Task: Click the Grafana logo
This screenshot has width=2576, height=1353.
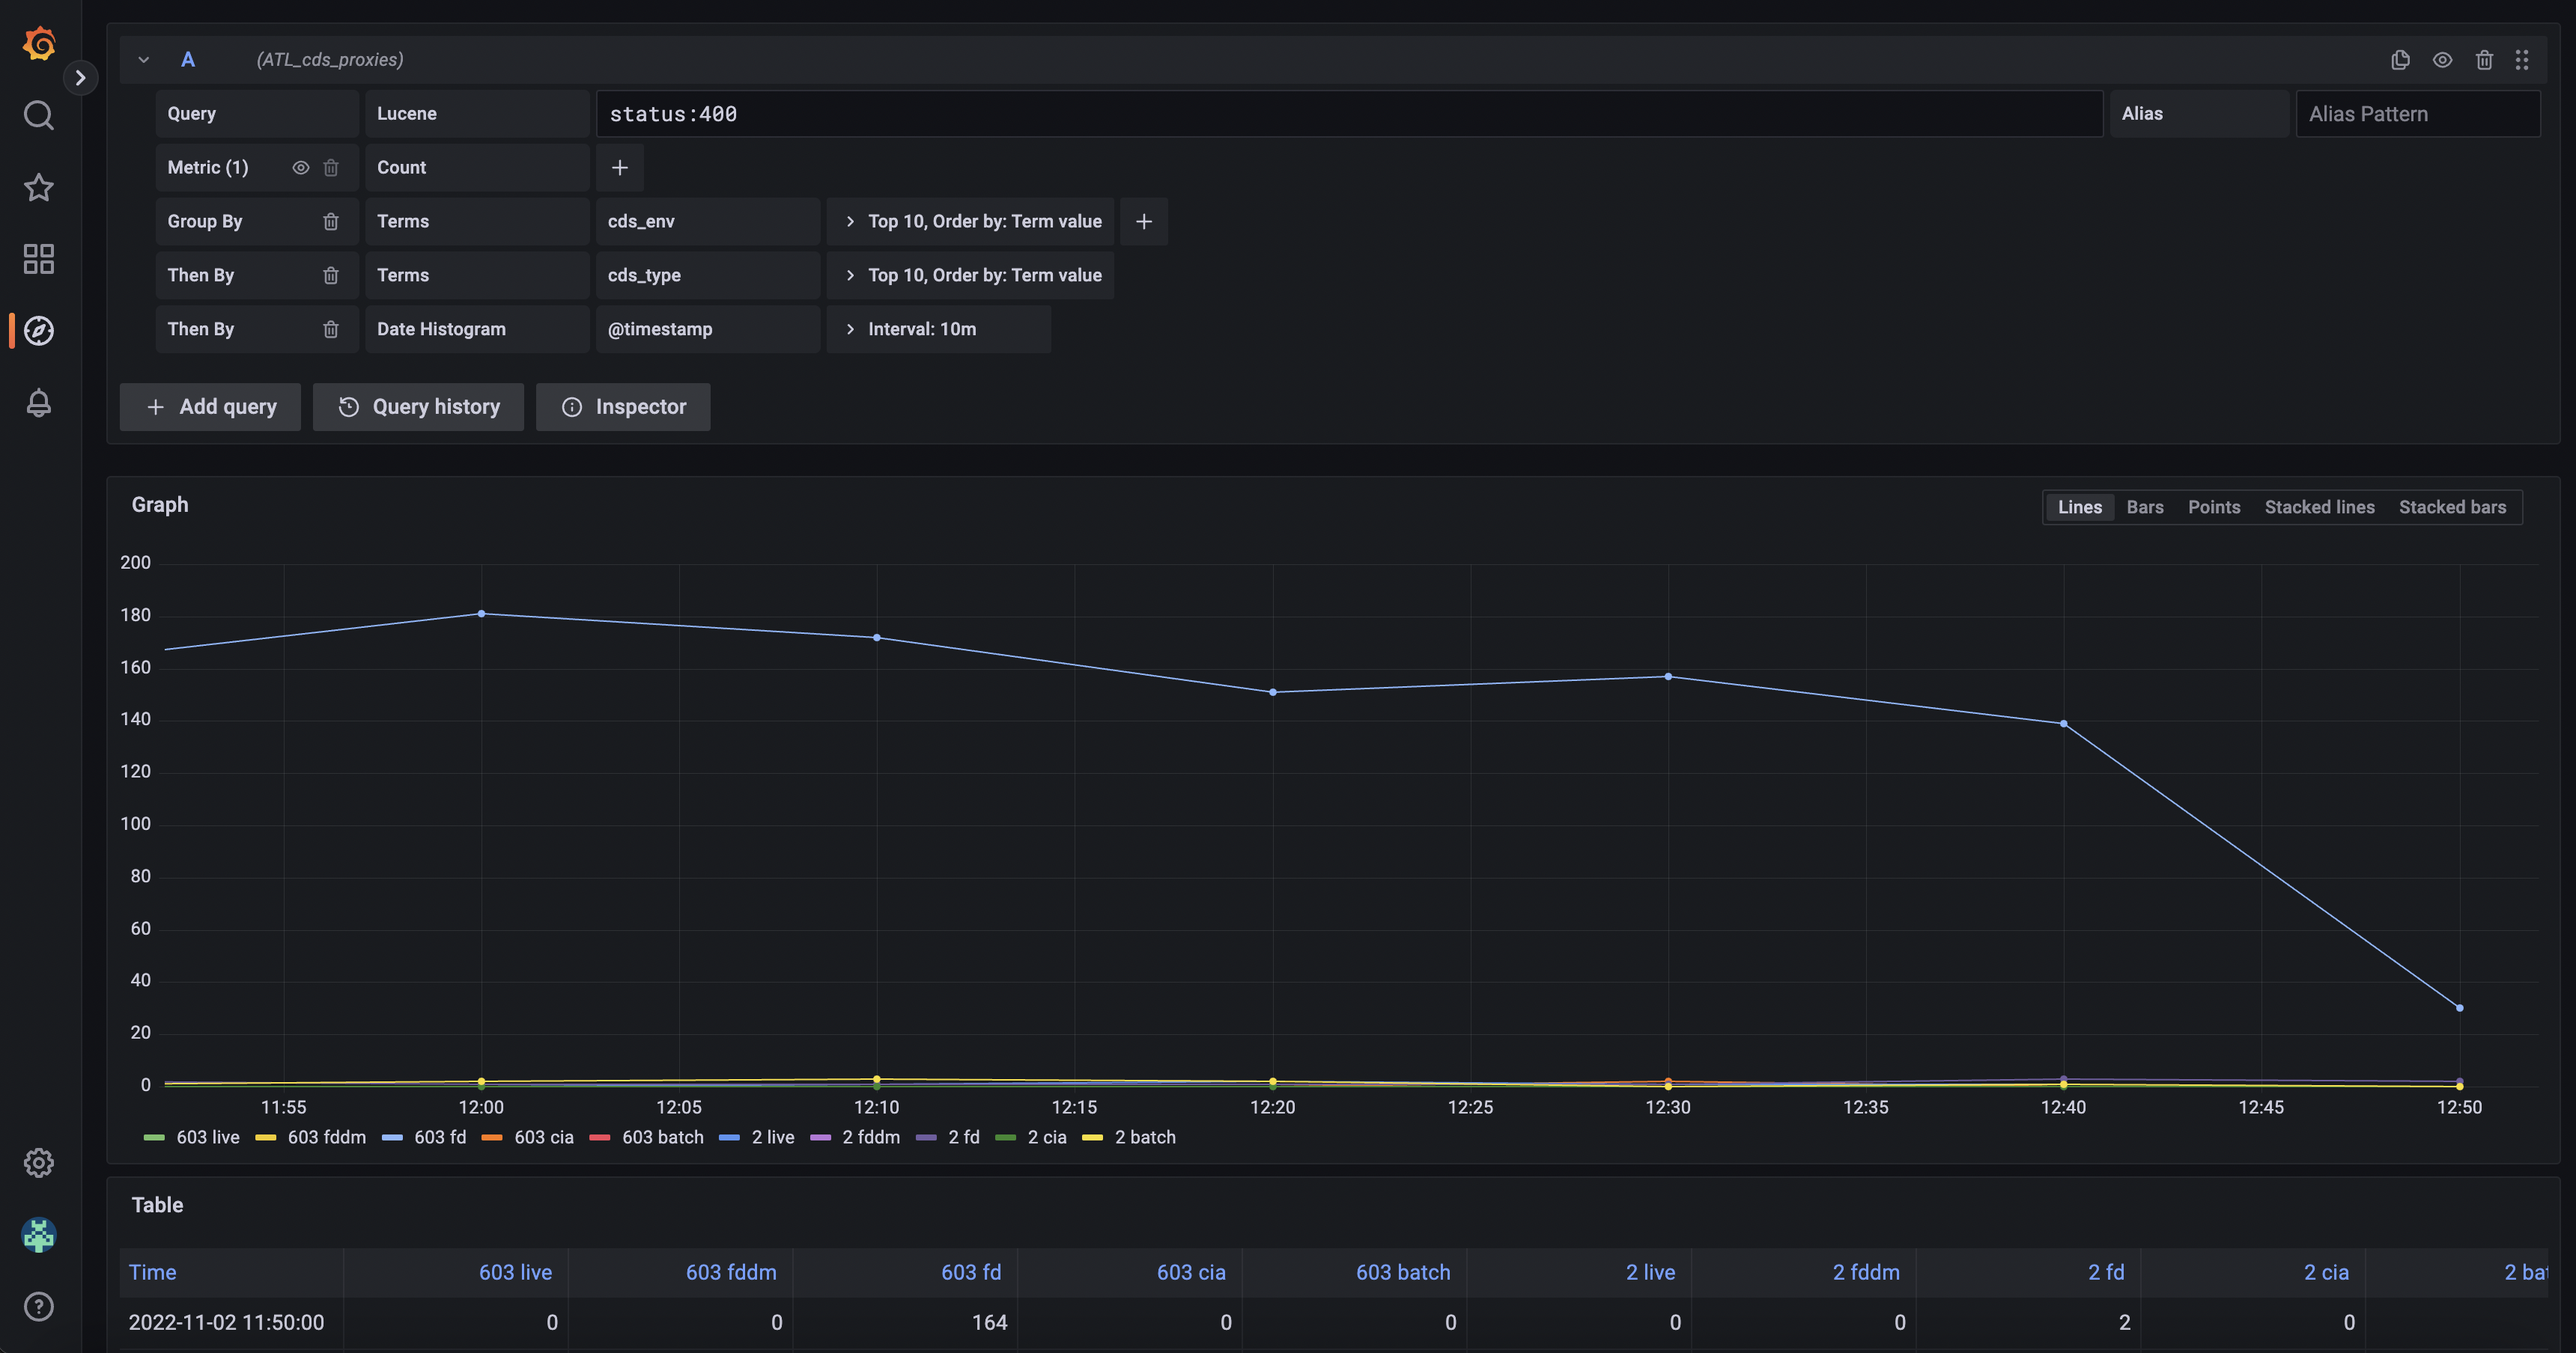Action: [38, 44]
